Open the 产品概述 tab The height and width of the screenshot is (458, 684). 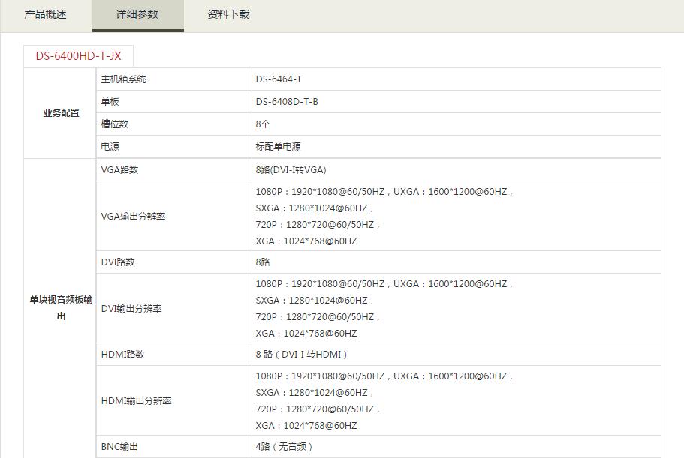tap(45, 14)
